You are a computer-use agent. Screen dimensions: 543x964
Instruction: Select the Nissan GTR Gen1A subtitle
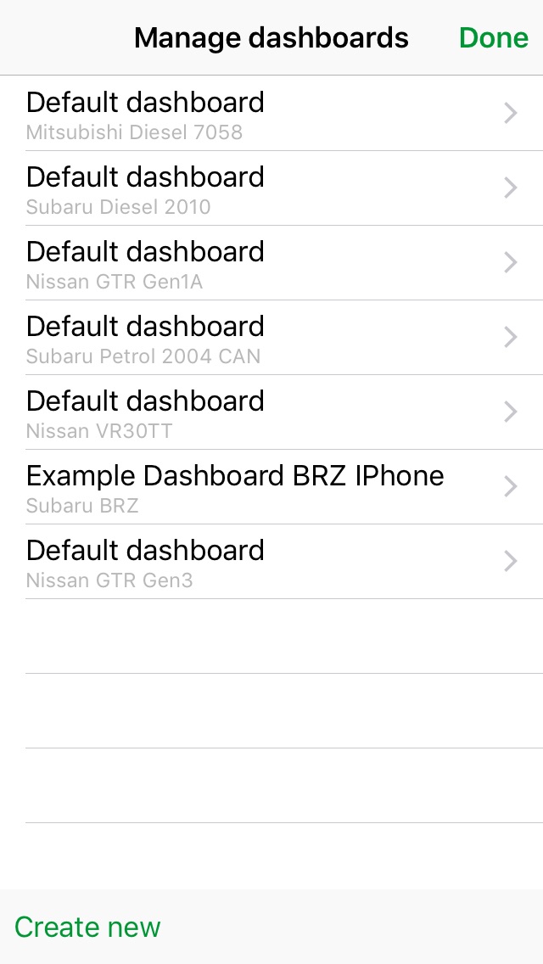115,282
